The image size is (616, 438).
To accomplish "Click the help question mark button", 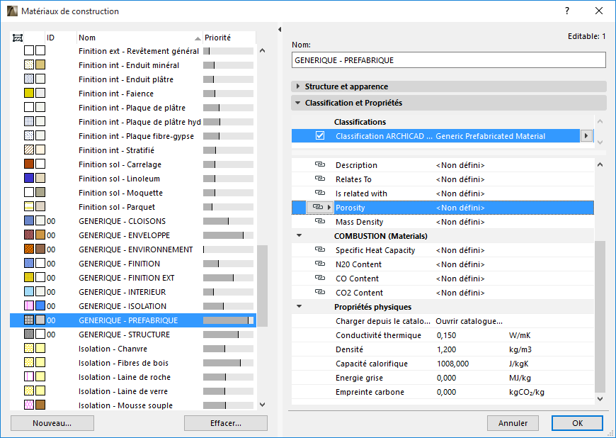I will click(567, 11).
